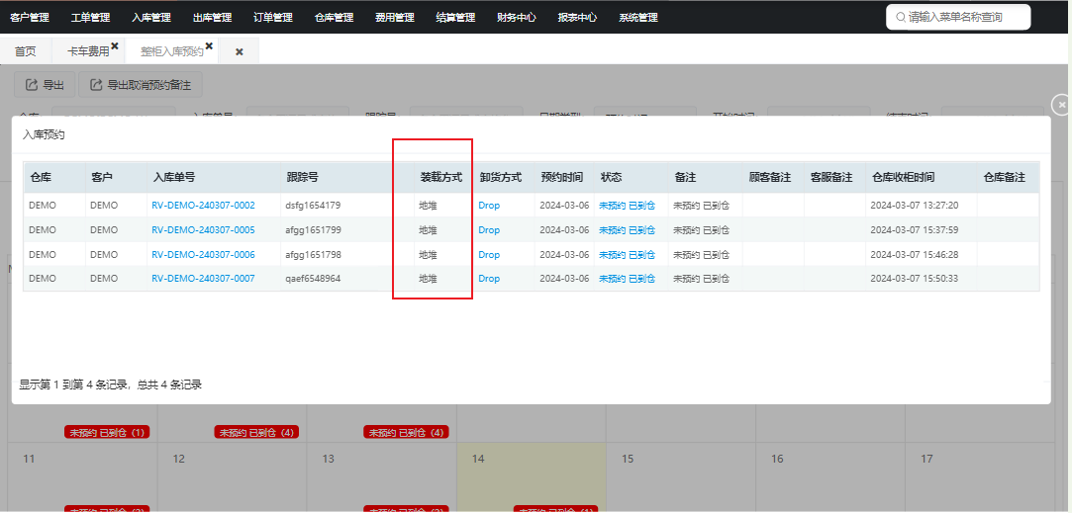Click the 跟踪号 column header

[x=347, y=178]
